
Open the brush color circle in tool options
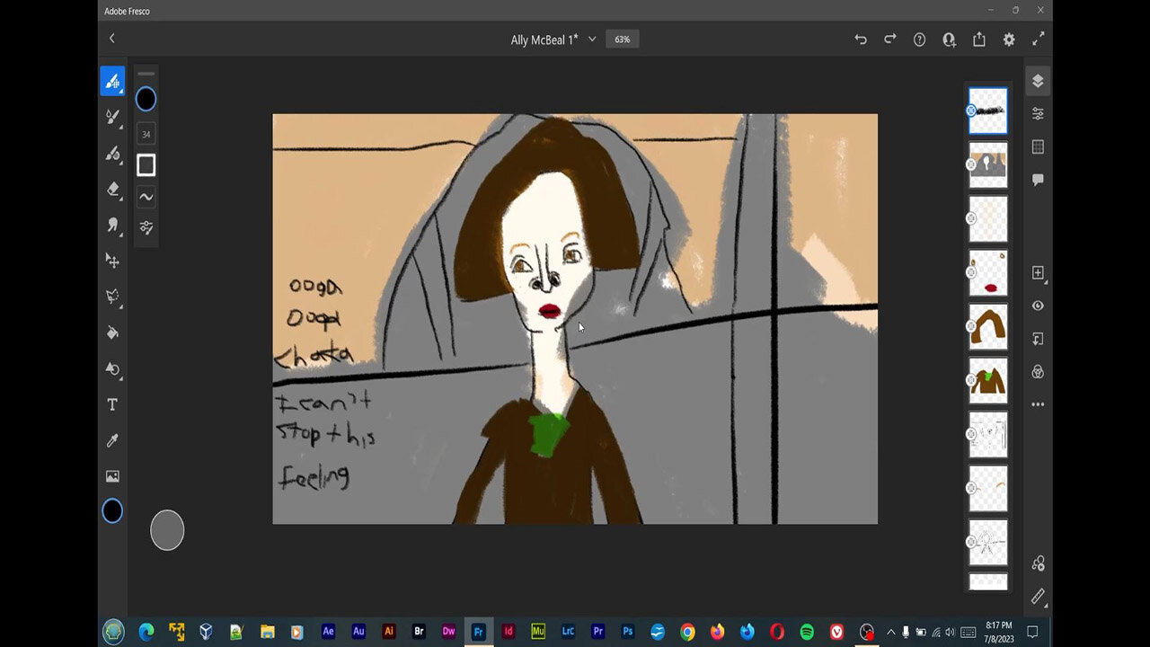tap(146, 99)
